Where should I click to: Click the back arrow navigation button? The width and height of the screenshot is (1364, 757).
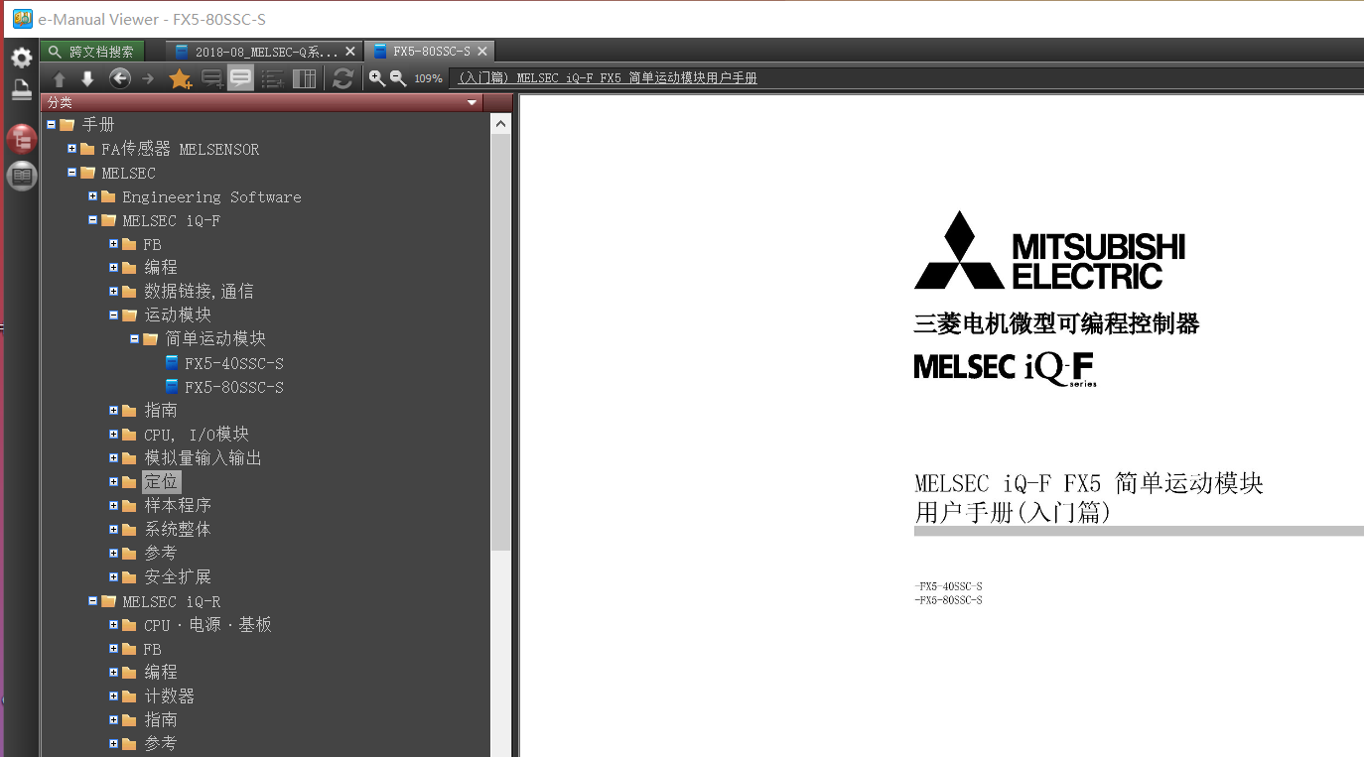point(120,78)
